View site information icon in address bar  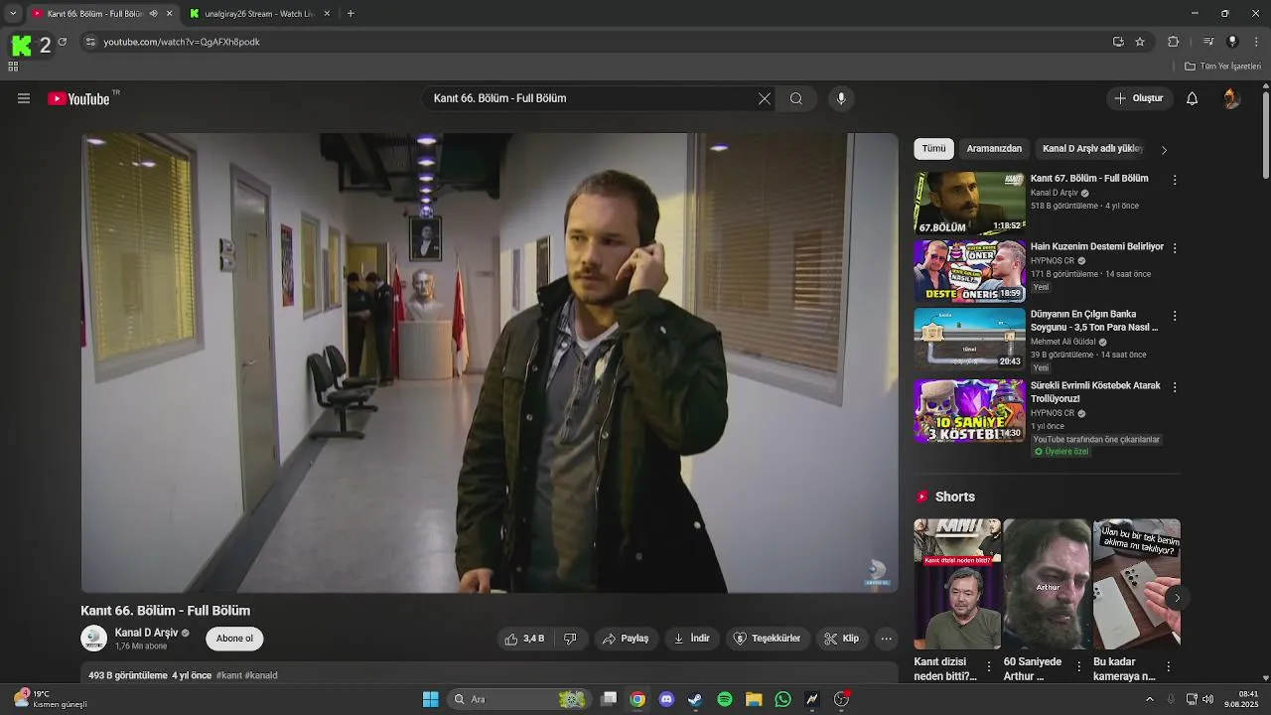[x=90, y=42]
